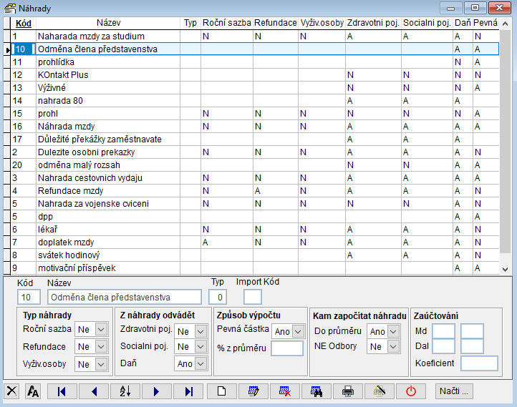Screen dimensions: 517x407
Task: Open the Zdravotni poj. dropdown
Action: (x=200, y=331)
